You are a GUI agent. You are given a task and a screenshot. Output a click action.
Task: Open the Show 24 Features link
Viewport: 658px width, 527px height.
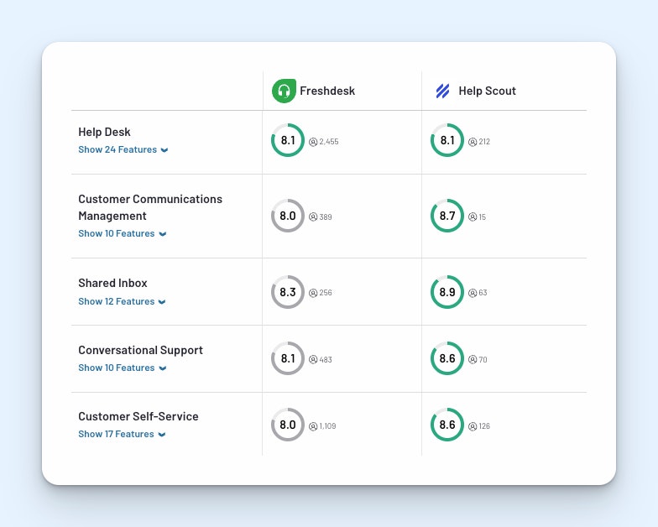pos(117,149)
